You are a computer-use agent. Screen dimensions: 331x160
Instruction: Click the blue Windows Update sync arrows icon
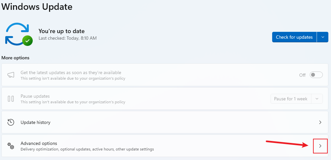16,33
